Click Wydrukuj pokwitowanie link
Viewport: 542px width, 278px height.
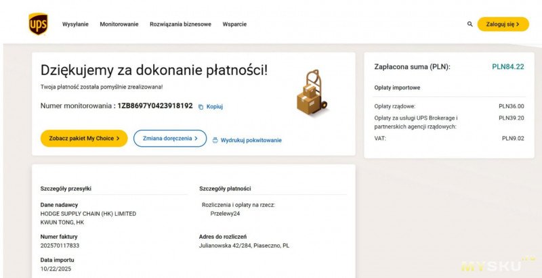(x=251, y=140)
